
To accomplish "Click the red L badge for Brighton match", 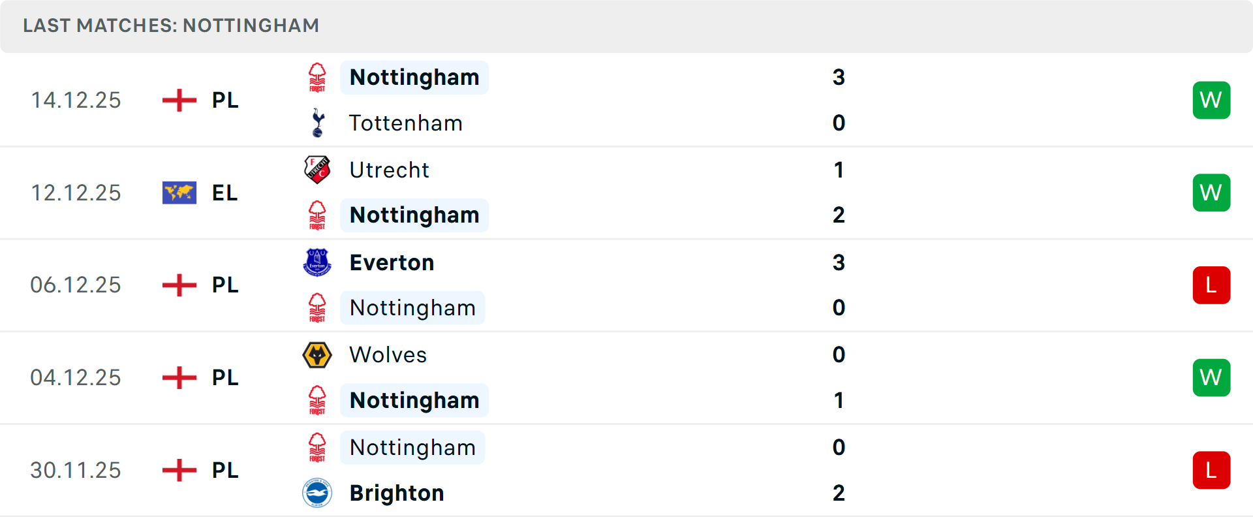I will click(1211, 470).
